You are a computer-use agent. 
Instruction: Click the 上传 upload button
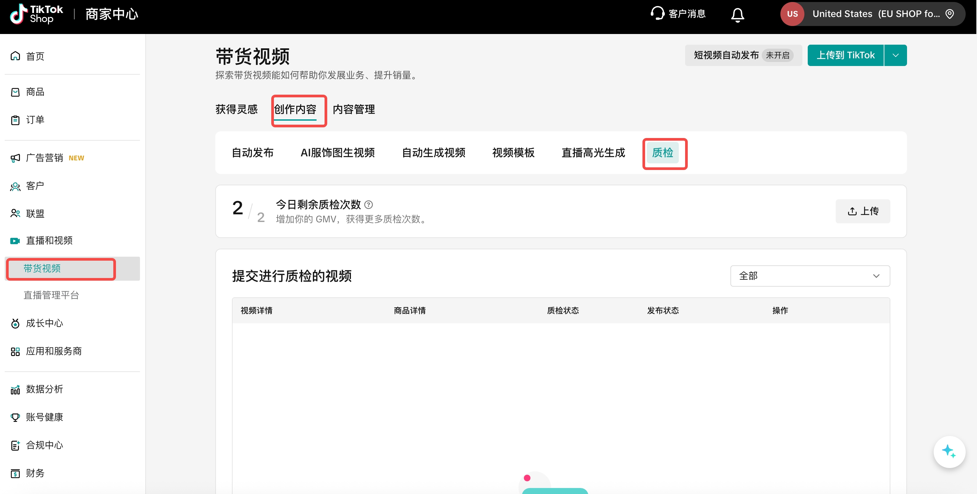pyautogui.click(x=862, y=211)
